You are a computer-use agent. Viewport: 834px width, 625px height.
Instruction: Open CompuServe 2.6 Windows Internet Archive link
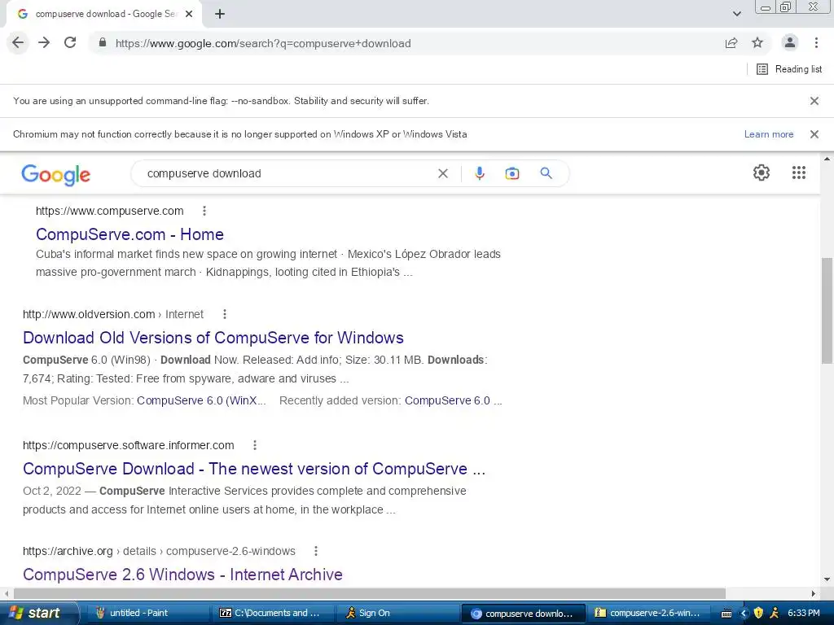point(182,575)
